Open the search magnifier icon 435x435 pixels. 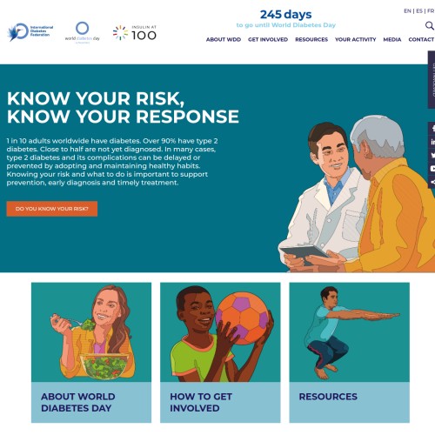[430, 25]
